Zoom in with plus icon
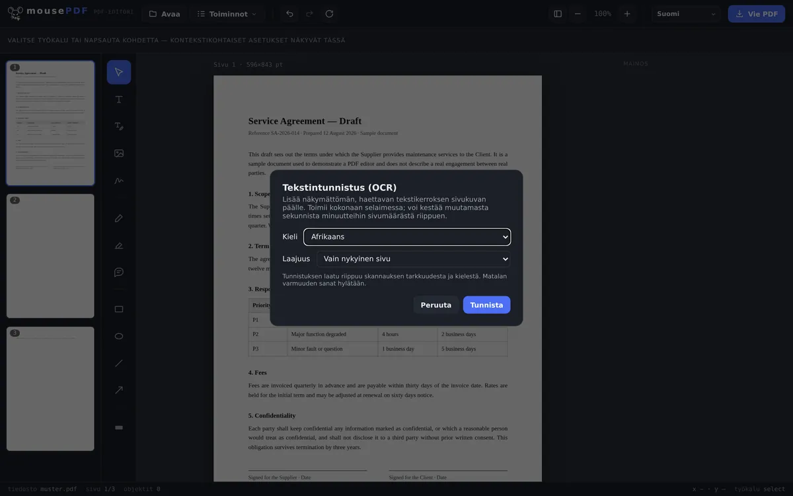The height and width of the screenshot is (496, 793). click(x=627, y=14)
